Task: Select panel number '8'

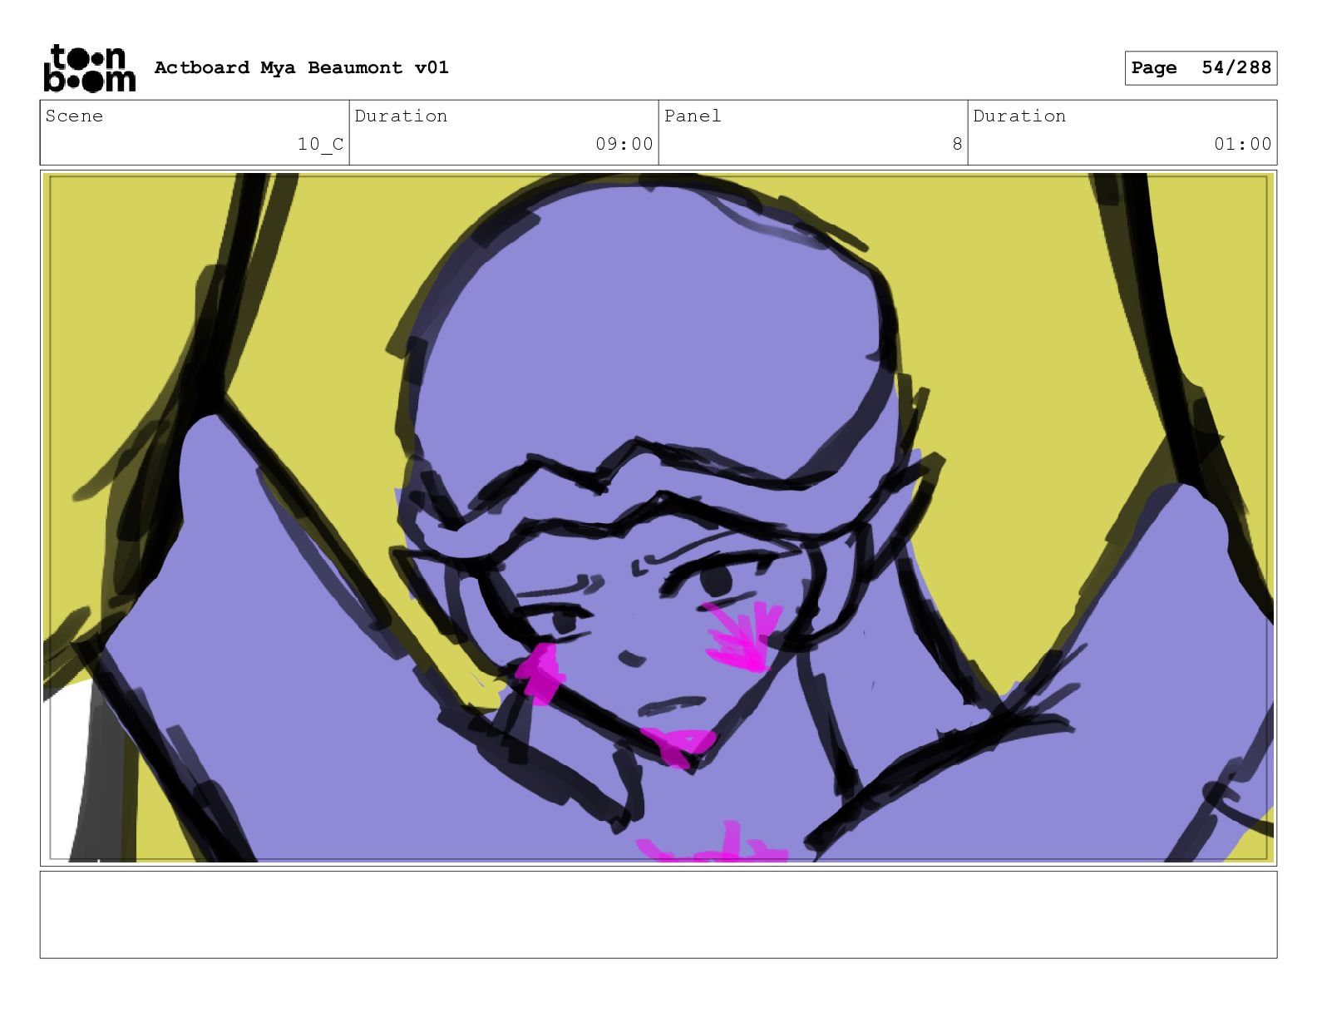Action: 957,144
